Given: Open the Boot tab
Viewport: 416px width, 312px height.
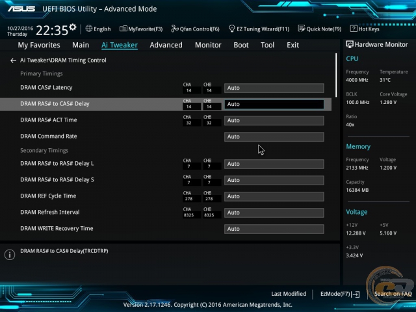Looking at the screenshot, I should pos(241,45).
